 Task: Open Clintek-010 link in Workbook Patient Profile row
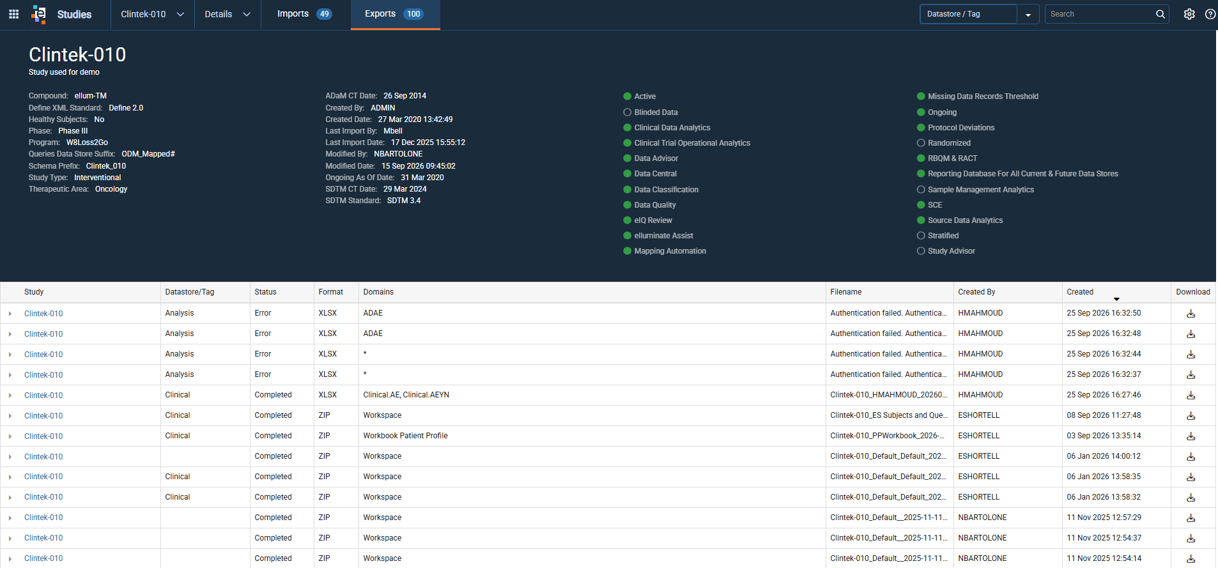43,436
